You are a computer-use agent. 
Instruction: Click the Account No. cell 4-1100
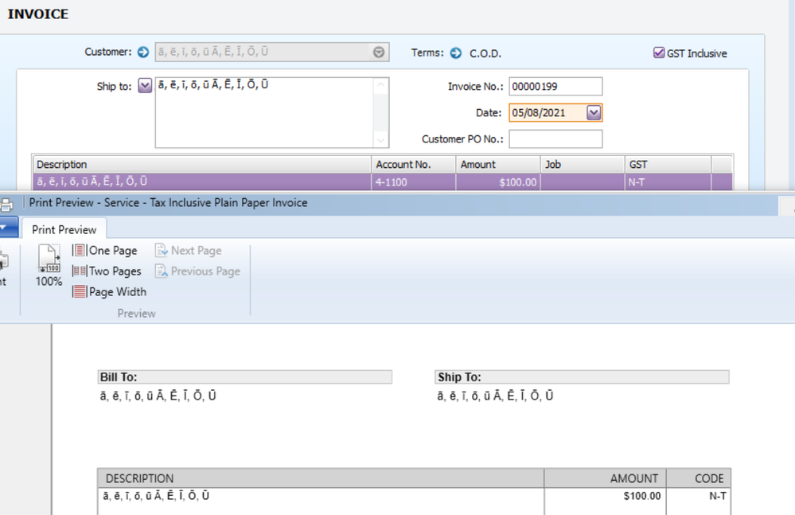pyautogui.click(x=413, y=182)
